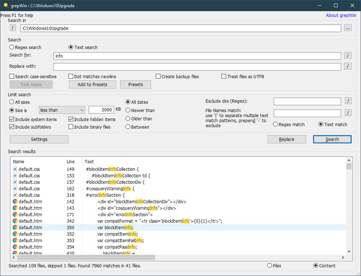Open the 'less than' size dropdown
361x276 pixels.
click(62, 110)
